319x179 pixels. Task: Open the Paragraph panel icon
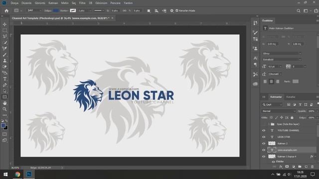[x=255, y=65]
